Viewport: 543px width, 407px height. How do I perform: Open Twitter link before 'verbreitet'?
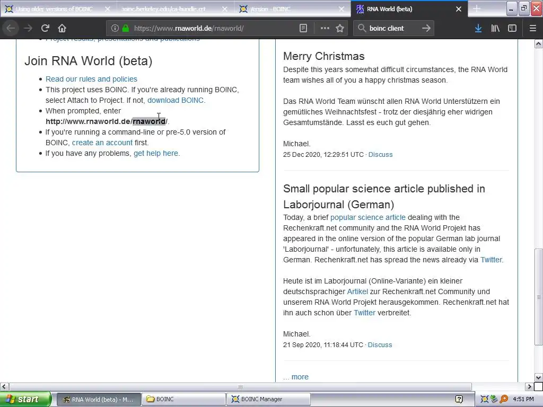click(364, 313)
